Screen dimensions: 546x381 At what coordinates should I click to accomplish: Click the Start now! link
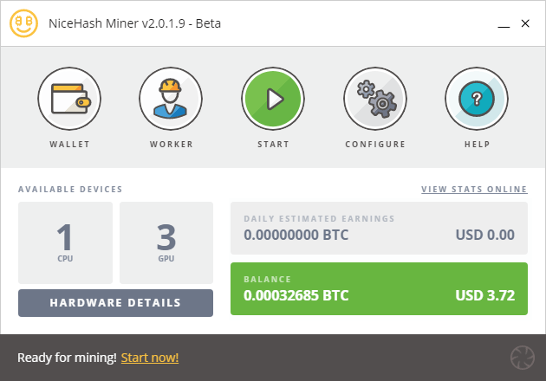point(150,358)
